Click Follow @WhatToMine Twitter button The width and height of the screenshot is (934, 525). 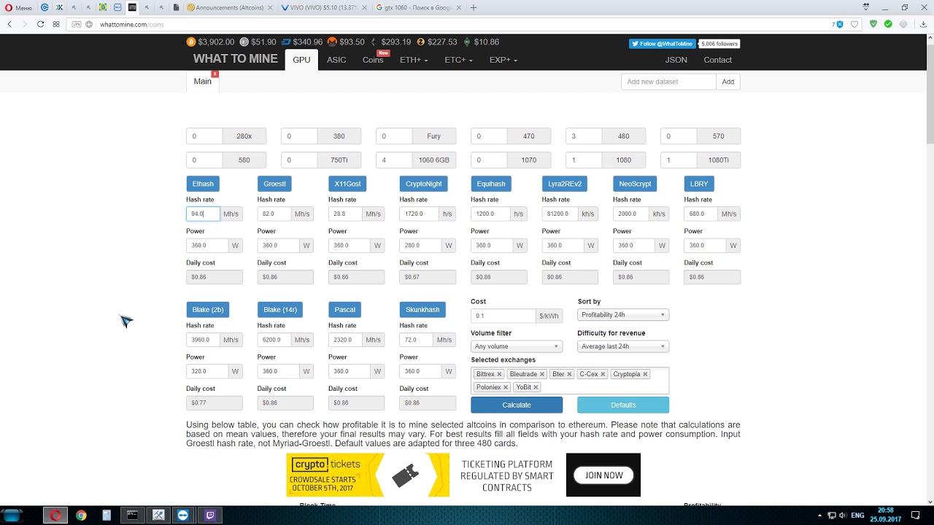(663, 44)
